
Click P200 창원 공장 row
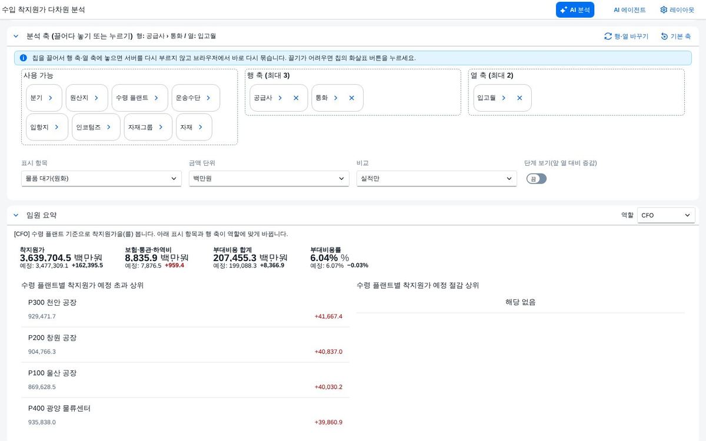click(185, 345)
